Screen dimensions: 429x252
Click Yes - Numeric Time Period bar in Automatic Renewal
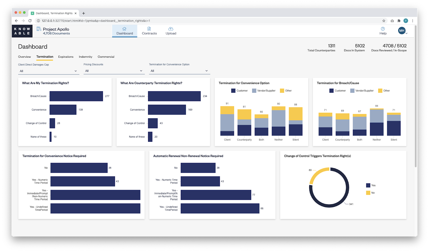click(x=200, y=181)
